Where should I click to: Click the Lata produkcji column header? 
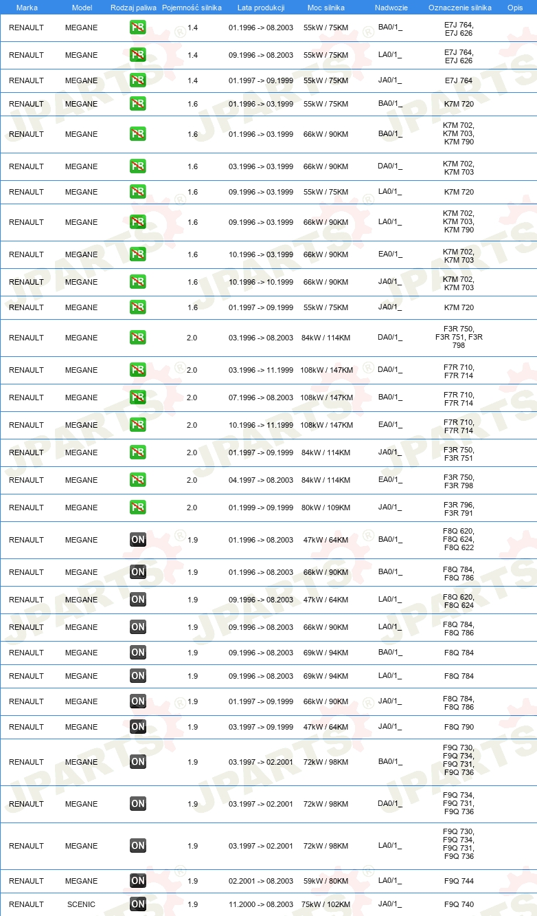coord(261,8)
